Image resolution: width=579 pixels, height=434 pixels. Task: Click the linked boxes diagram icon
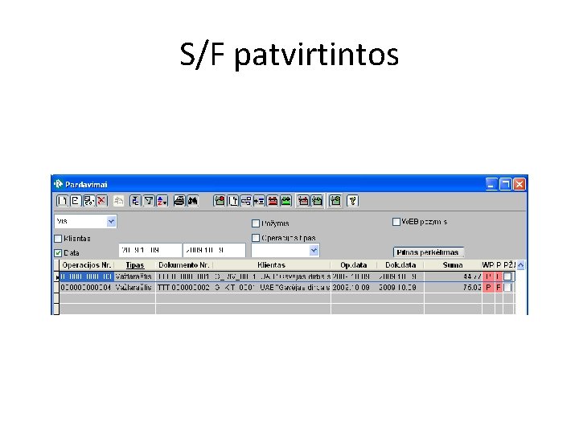pyautogui.click(x=246, y=201)
